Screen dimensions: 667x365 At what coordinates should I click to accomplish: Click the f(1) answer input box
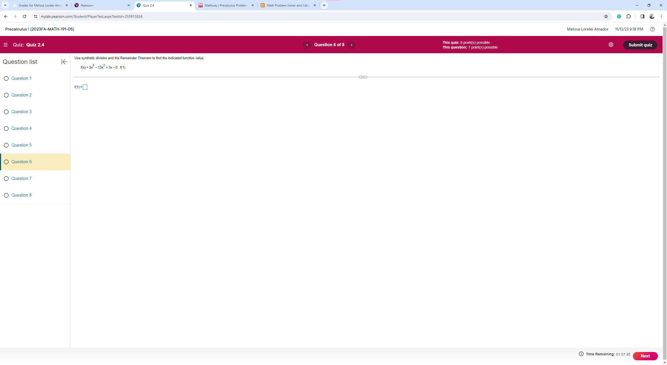(x=85, y=87)
